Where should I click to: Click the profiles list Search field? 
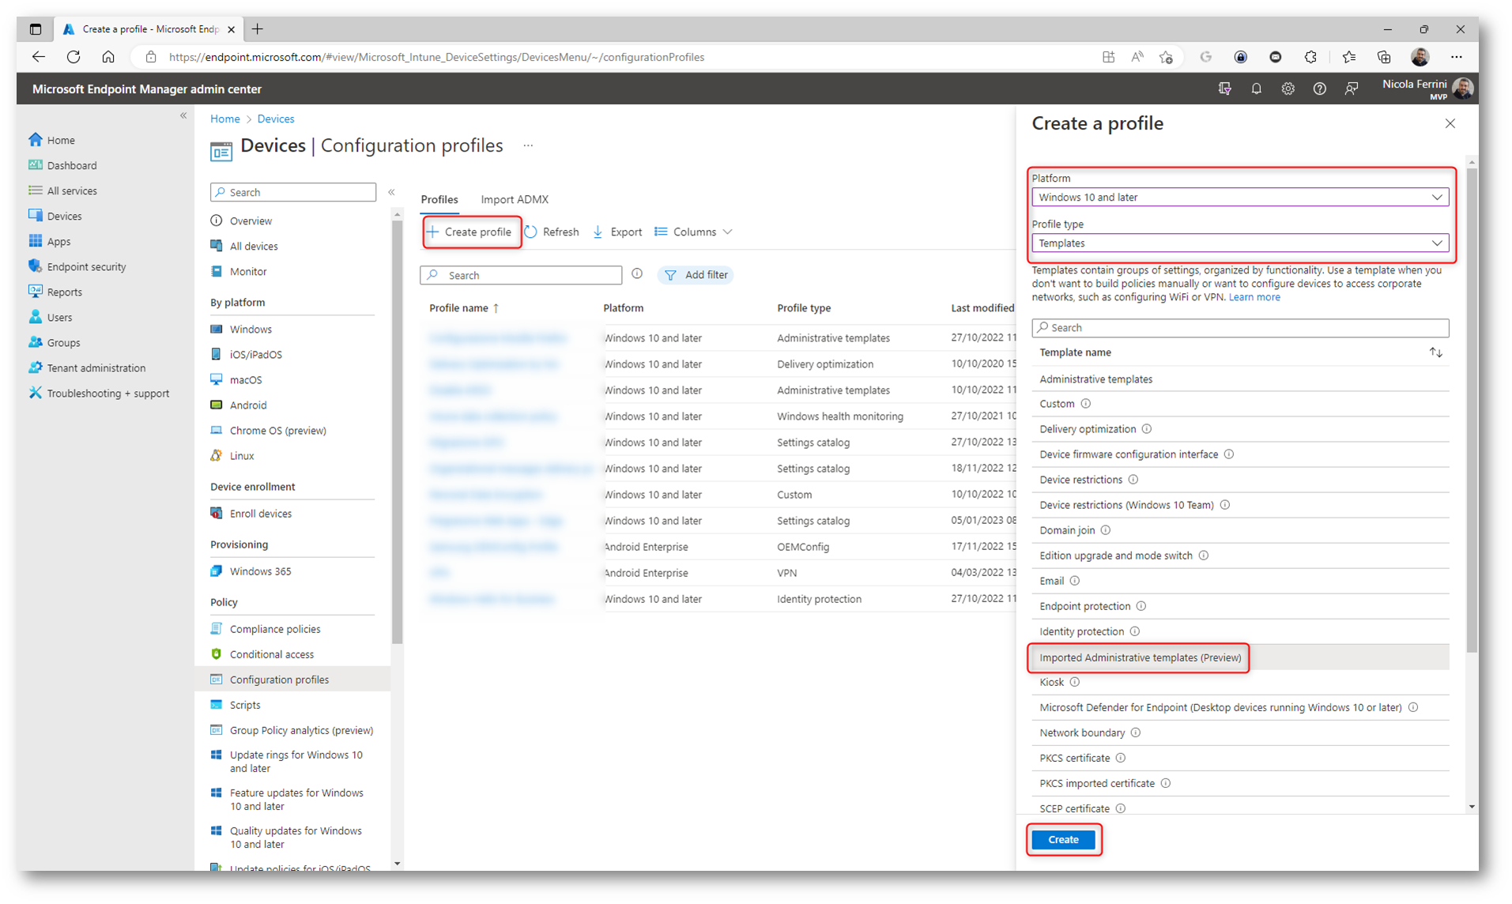coord(521,275)
